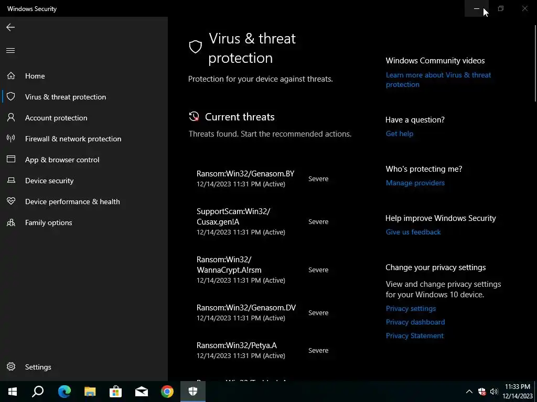Go back using the back arrow
Screen dimensions: 537x402
[x=10, y=27]
